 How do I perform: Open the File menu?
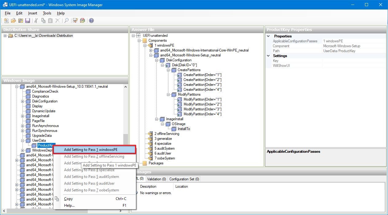8,13
